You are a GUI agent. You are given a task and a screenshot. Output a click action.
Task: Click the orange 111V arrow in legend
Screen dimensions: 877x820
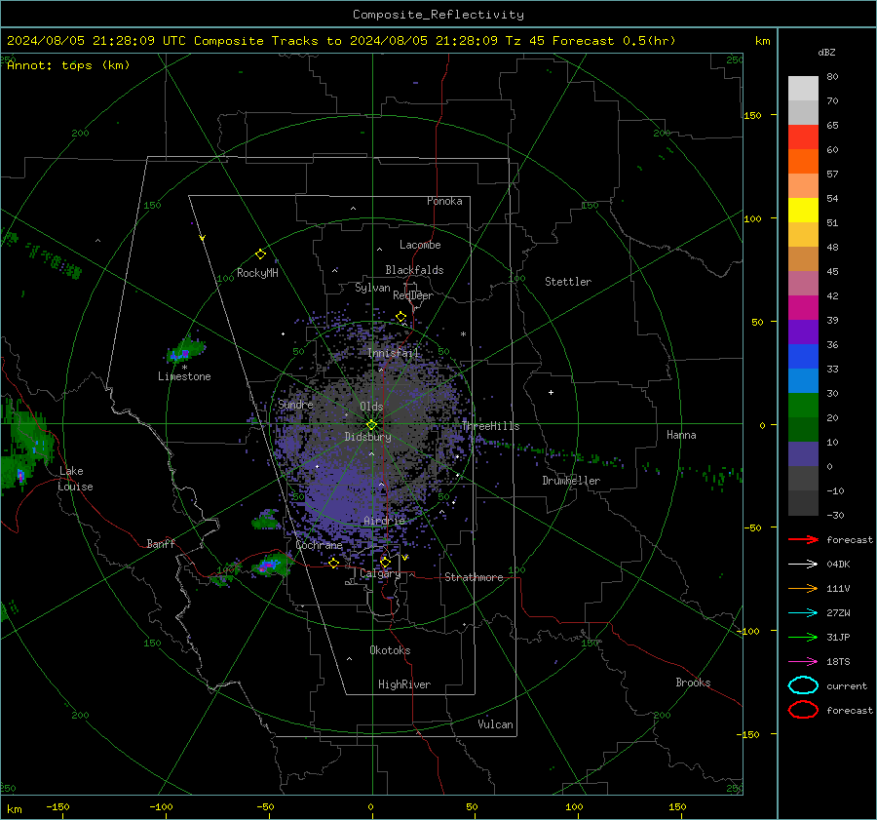point(803,588)
